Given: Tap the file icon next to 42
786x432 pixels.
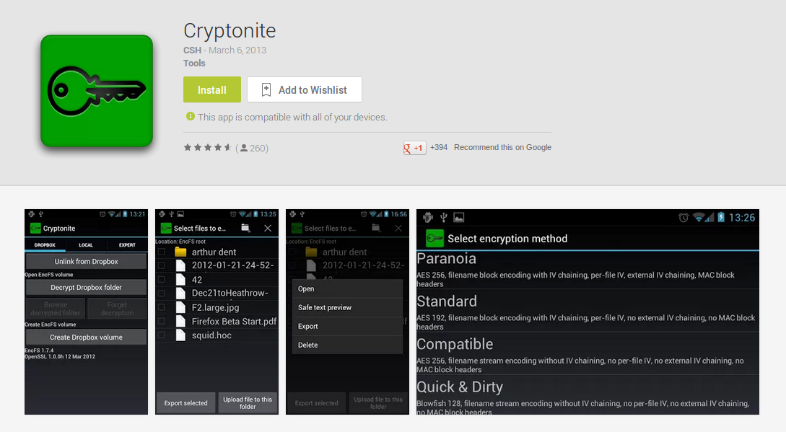Looking at the screenshot, I should pyautogui.click(x=180, y=280).
